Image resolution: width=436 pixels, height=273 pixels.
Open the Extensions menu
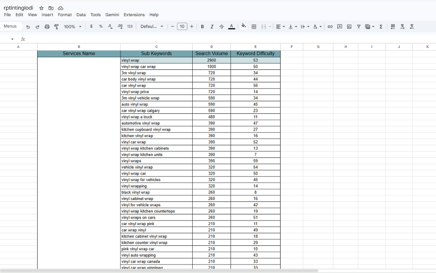134,15
